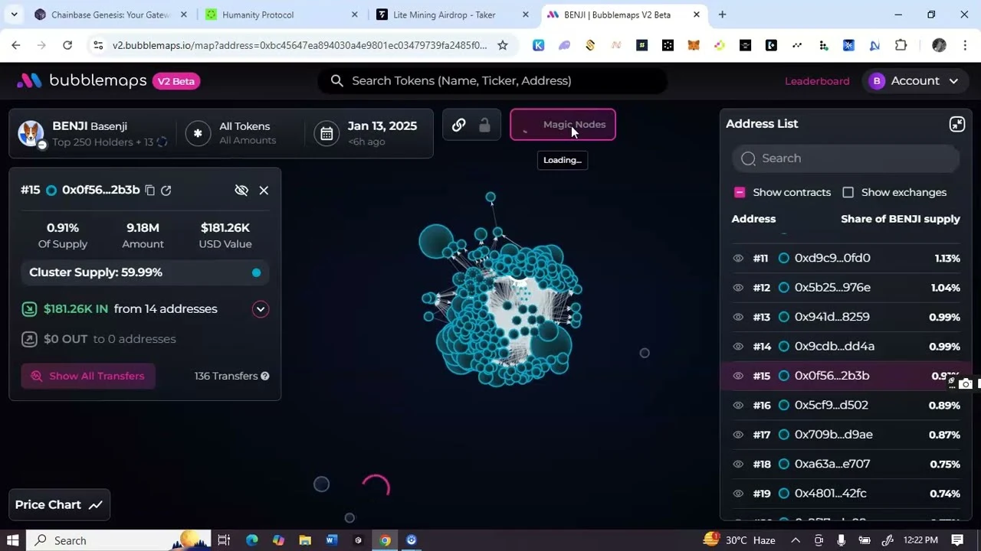
Task: Click the Show All Transfers button
Action: click(88, 376)
